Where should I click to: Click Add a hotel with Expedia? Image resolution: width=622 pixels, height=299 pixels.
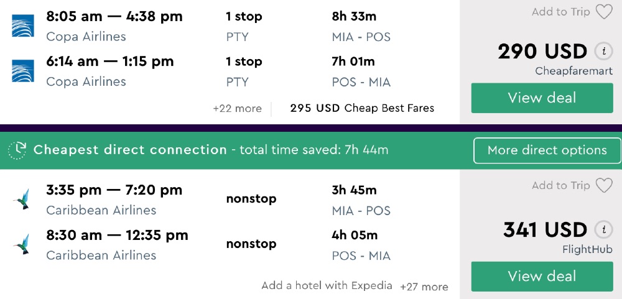(327, 286)
